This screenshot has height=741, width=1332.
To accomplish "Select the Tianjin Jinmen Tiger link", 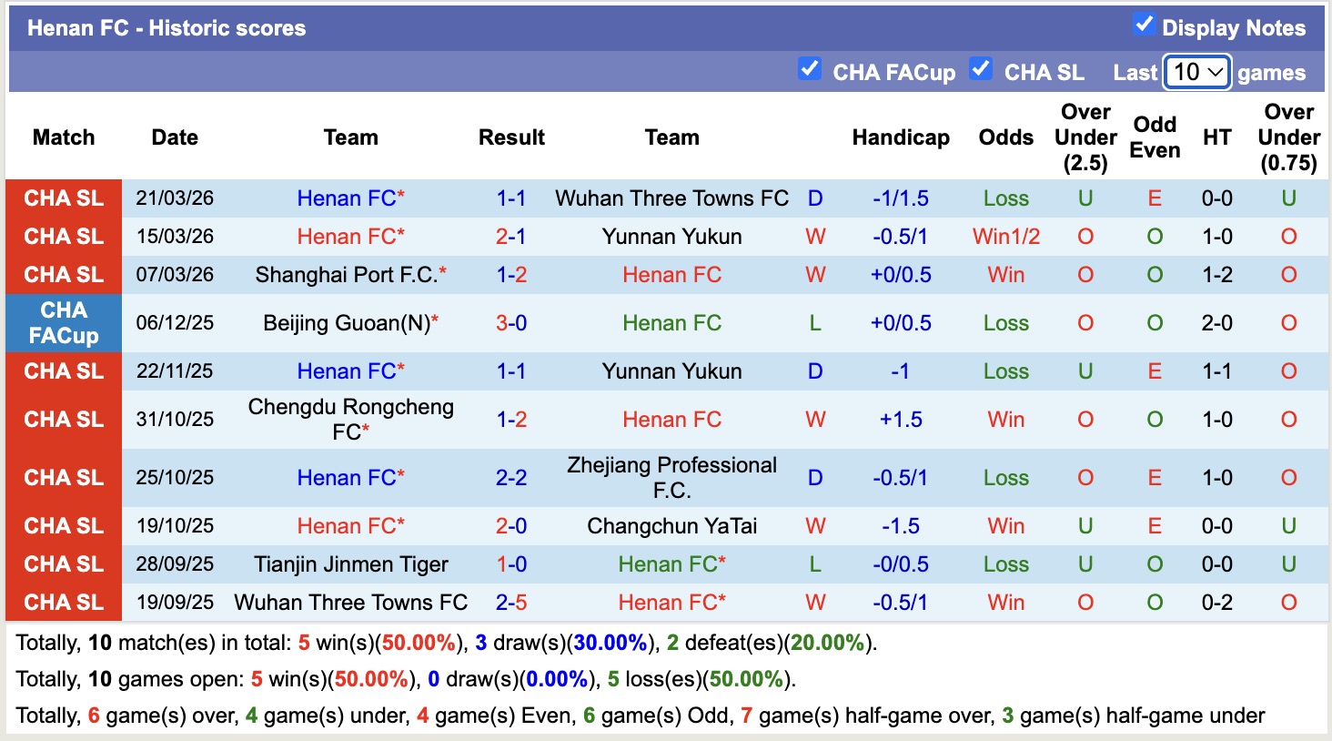I will click(350, 563).
